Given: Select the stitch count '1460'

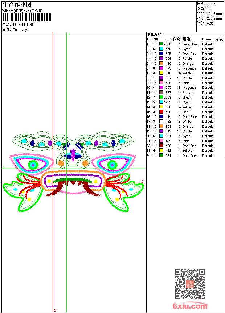Looking at the screenshot, I should 167,83.
